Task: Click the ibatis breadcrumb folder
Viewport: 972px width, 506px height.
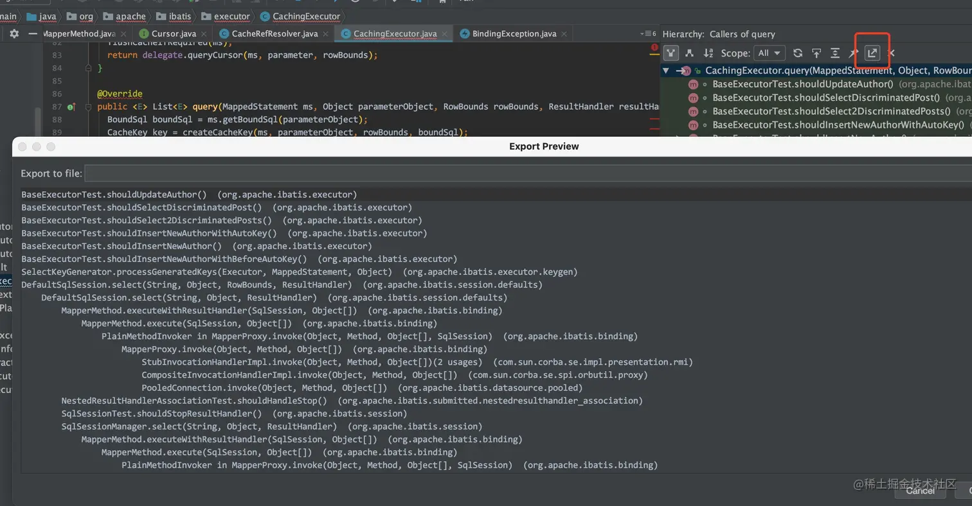Action: (173, 16)
